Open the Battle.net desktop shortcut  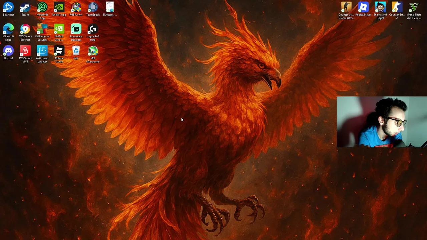tap(8, 9)
